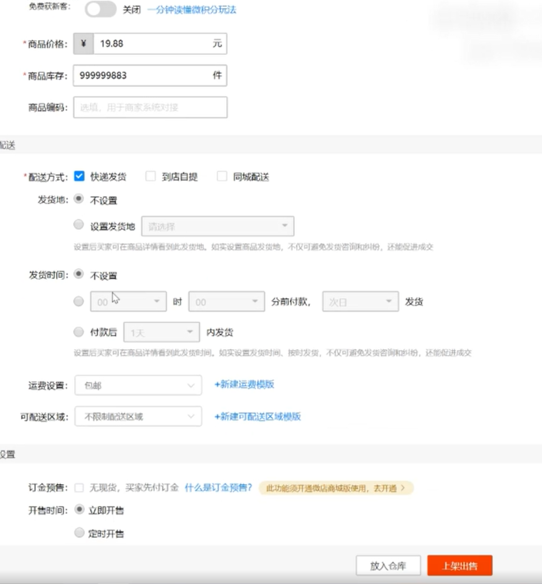Screen dimensions: 542x584
Task: Select 不设置 radio for 发货时间
Action: click(79, 274)
